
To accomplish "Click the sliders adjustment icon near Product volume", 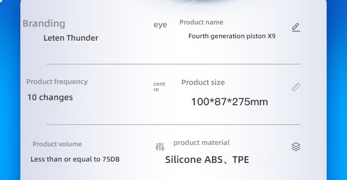I will coord(160,146).
